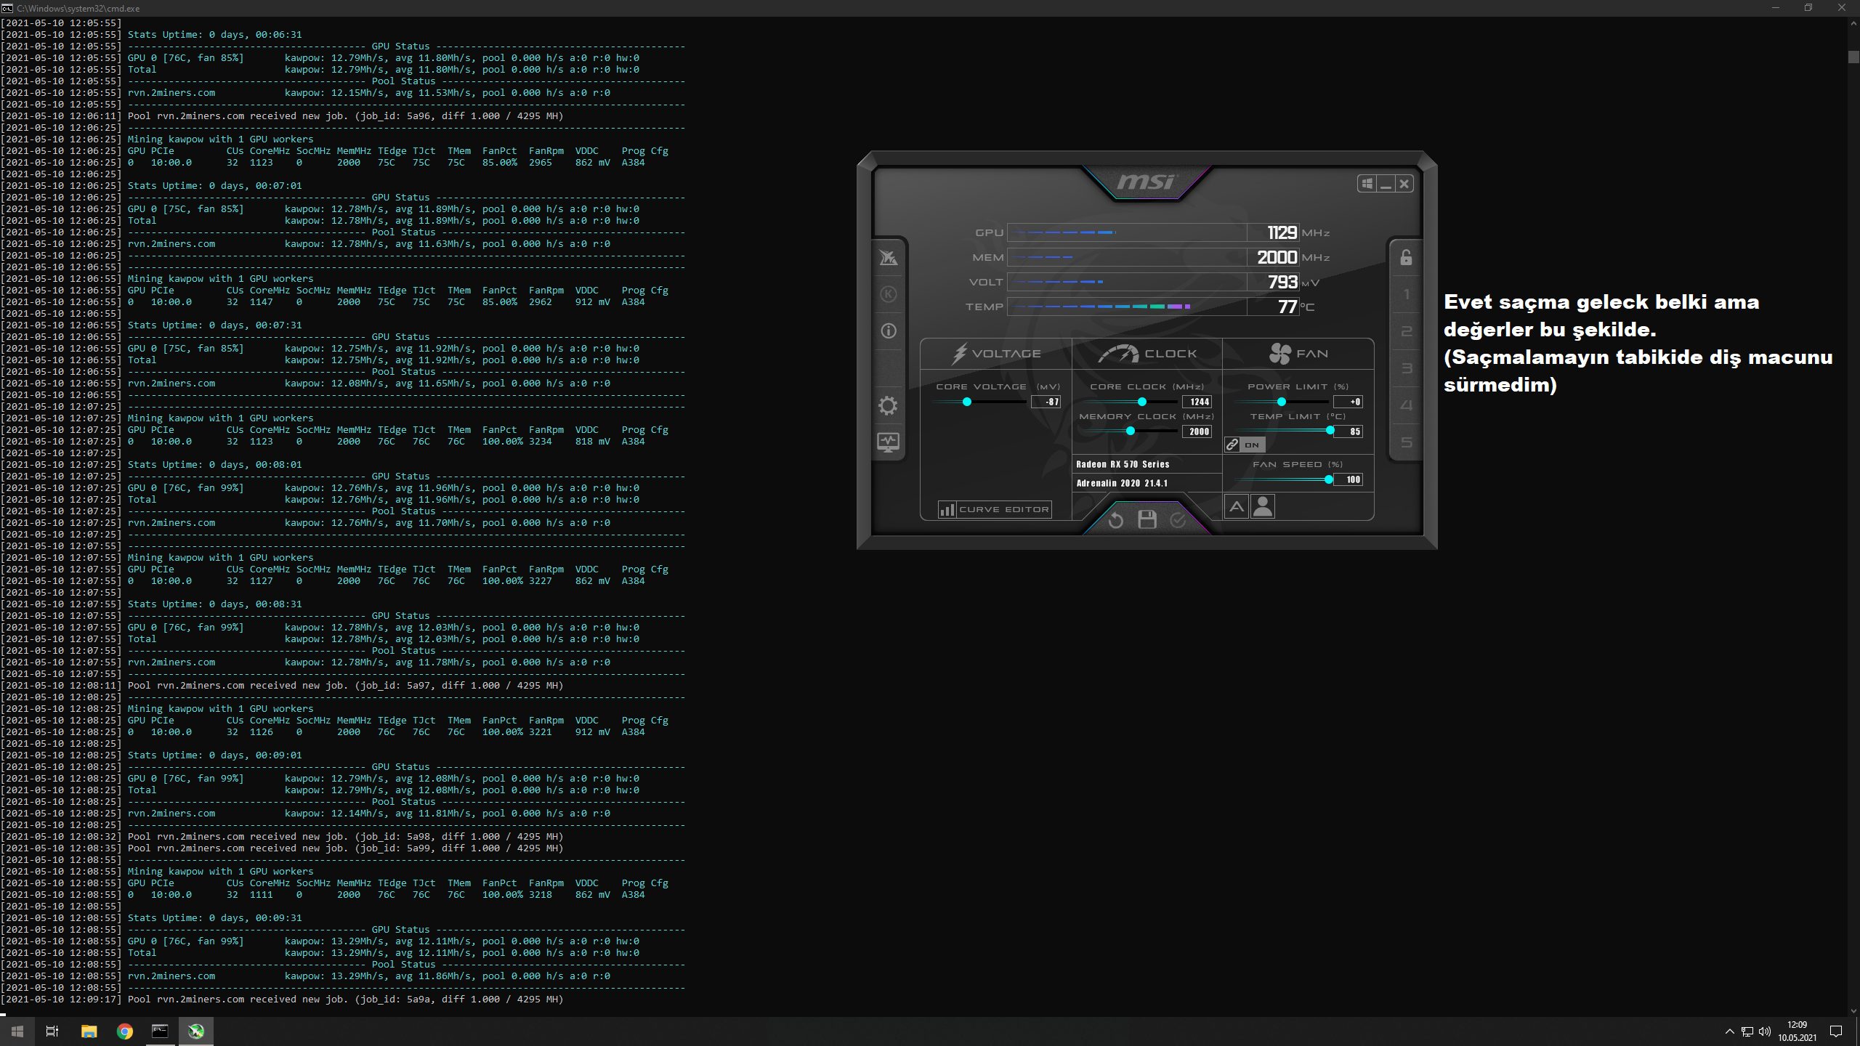Select profile slot 1
Viewport: 1860px width, 1046px height.
point(1406,294)
